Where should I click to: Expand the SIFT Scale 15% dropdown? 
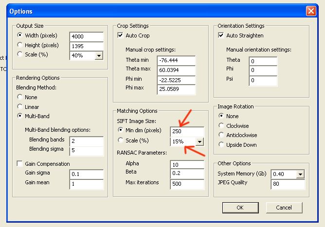[x=199, y=142]
